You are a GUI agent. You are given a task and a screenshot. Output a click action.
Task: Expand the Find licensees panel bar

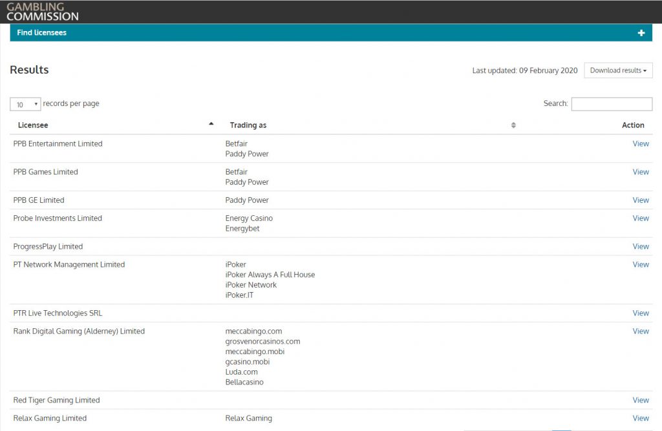point(323,33)
